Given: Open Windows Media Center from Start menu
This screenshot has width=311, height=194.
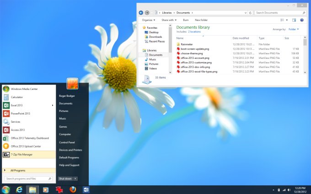Looking at the screenshot, I should point(29,89).
